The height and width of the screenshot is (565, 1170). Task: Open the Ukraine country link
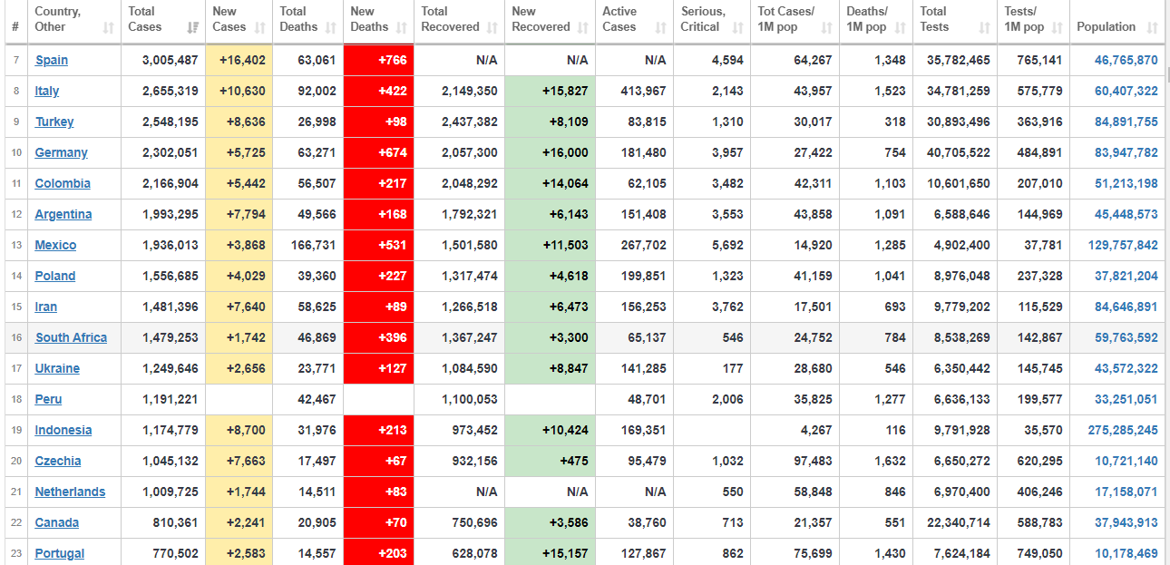point(57,368)
